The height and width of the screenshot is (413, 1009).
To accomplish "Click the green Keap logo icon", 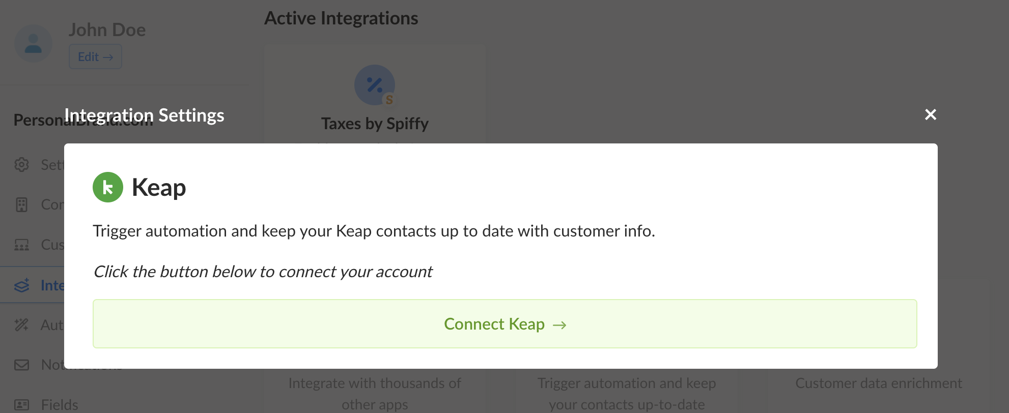I will 108,187.
